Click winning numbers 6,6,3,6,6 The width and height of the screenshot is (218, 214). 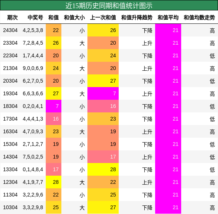coord(33,93)
